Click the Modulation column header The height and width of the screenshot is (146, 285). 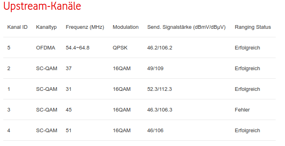(x=126, y=27)
